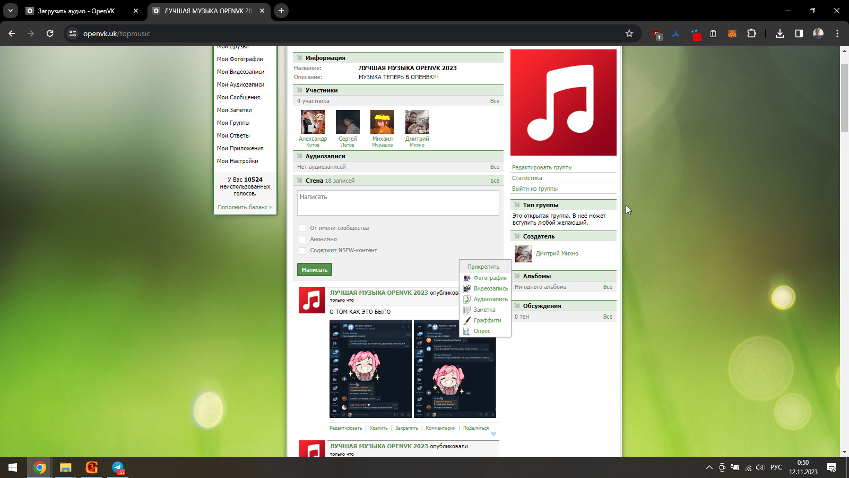Collapse the Тип группы section arrow
Image resolution: width=849 pixels, height=478 pixels.
point(517,204)
